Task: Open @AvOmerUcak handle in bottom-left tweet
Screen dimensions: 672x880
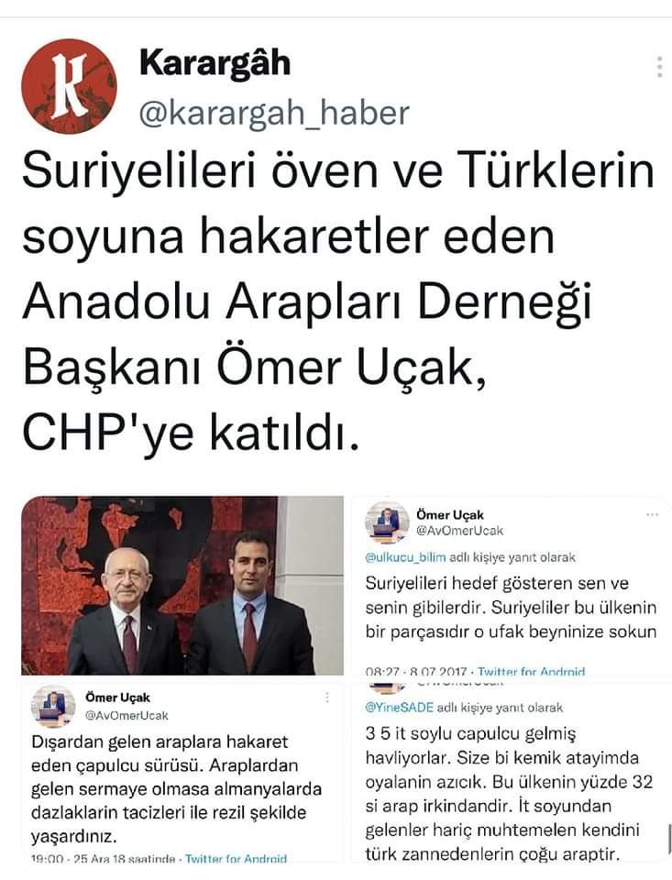Action: (x=127, y=716)
